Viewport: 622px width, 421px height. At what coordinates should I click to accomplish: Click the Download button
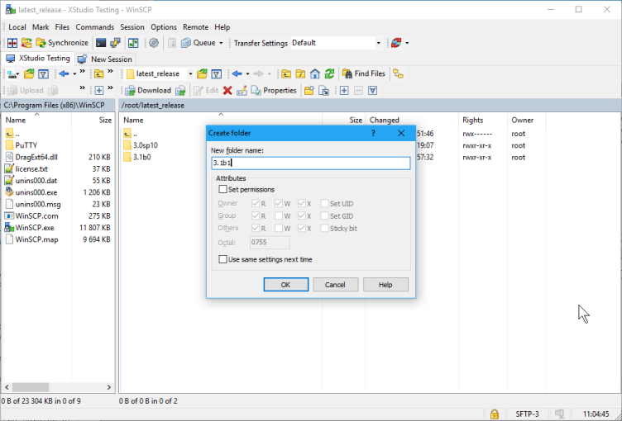coord(148,91)
